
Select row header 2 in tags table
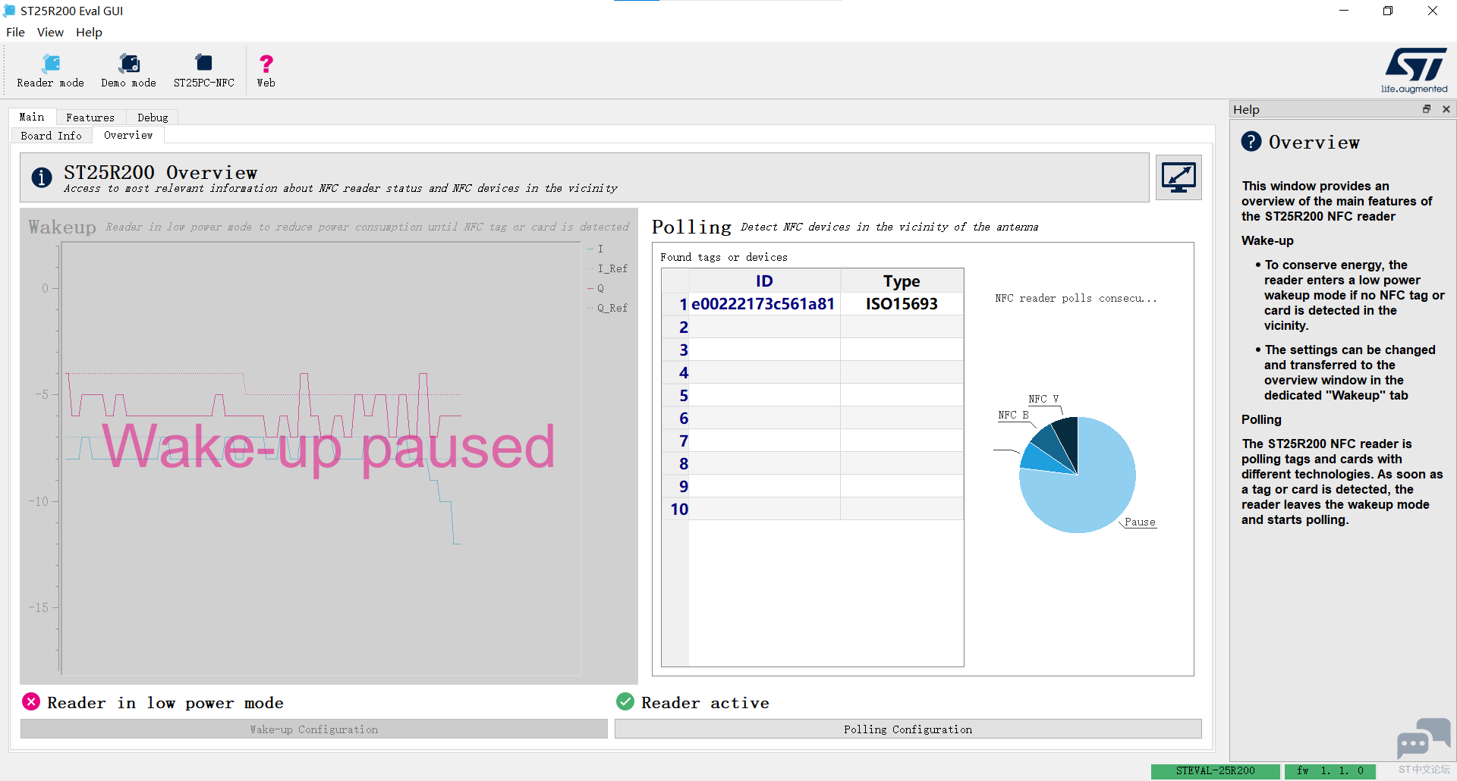(x=675, y=327)
